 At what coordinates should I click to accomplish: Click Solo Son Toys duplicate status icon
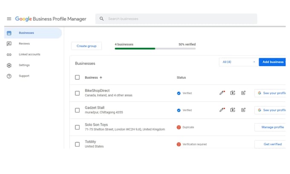(x=179, y=127)
